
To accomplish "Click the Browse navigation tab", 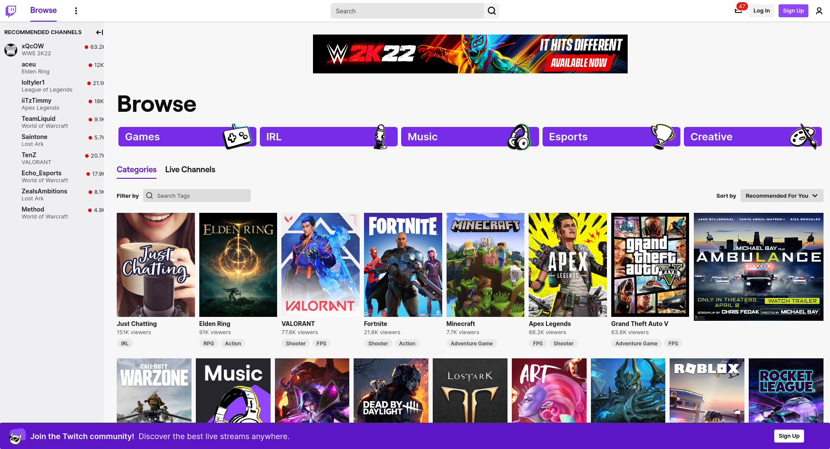I will (43, 10).
